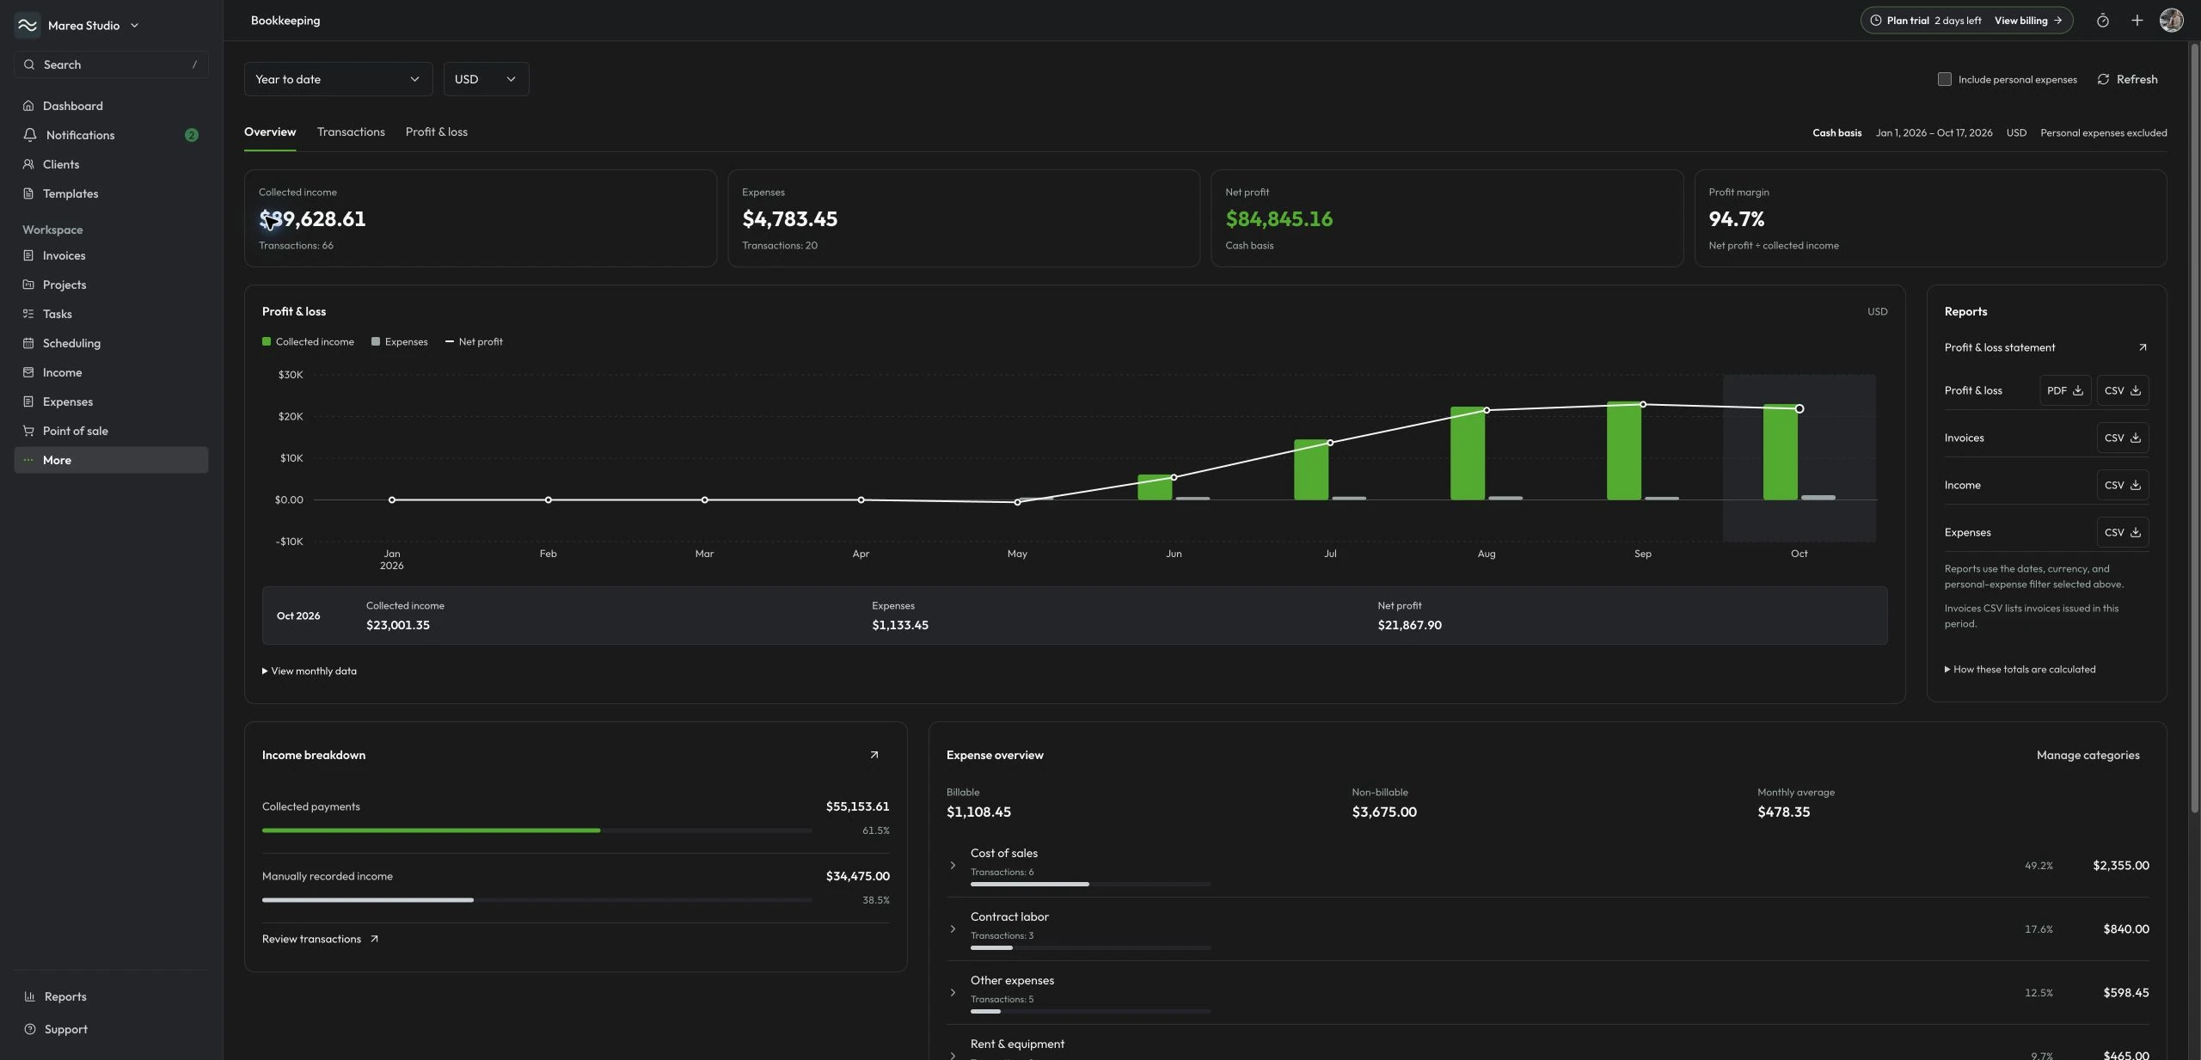2201x1060 pixels.
Task: Select the Overview tab
Action: pyautogui.click(x=270, y=132)
